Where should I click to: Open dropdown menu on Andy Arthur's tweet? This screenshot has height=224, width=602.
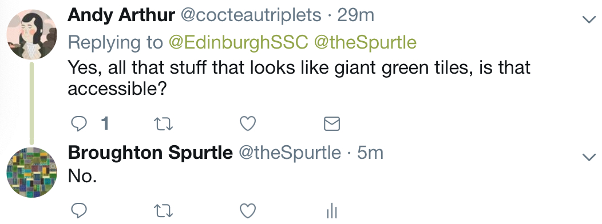(x=589, y=19)
